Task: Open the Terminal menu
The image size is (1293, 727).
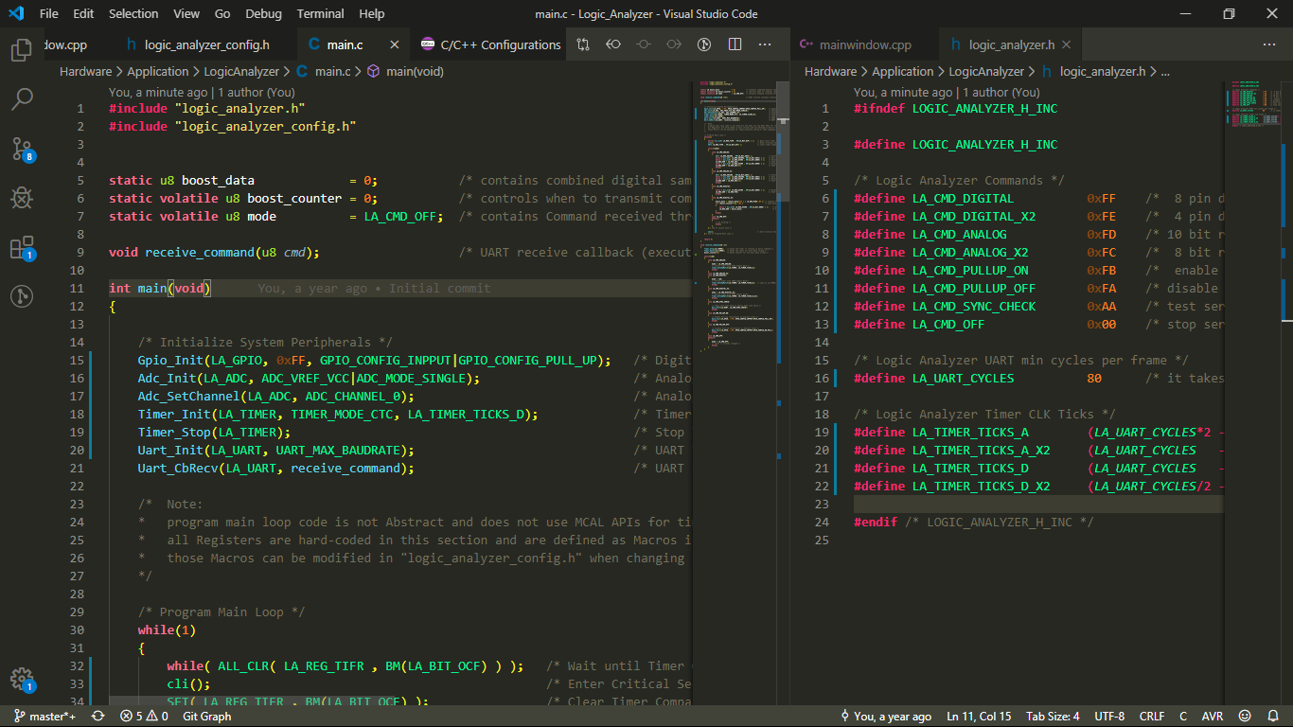Action: (320, 13)
